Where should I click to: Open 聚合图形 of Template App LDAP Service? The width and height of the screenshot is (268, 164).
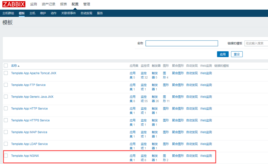click(178, 144)
